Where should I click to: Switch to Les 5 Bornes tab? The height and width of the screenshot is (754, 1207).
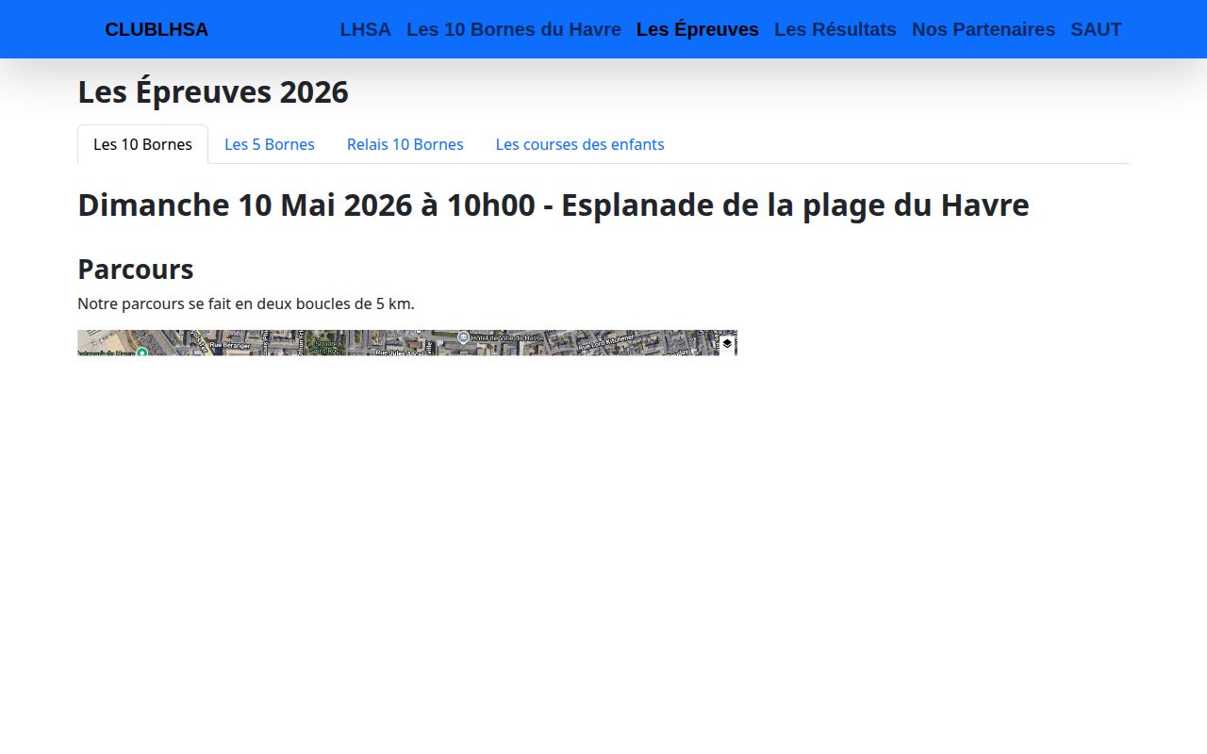[270, 144]
